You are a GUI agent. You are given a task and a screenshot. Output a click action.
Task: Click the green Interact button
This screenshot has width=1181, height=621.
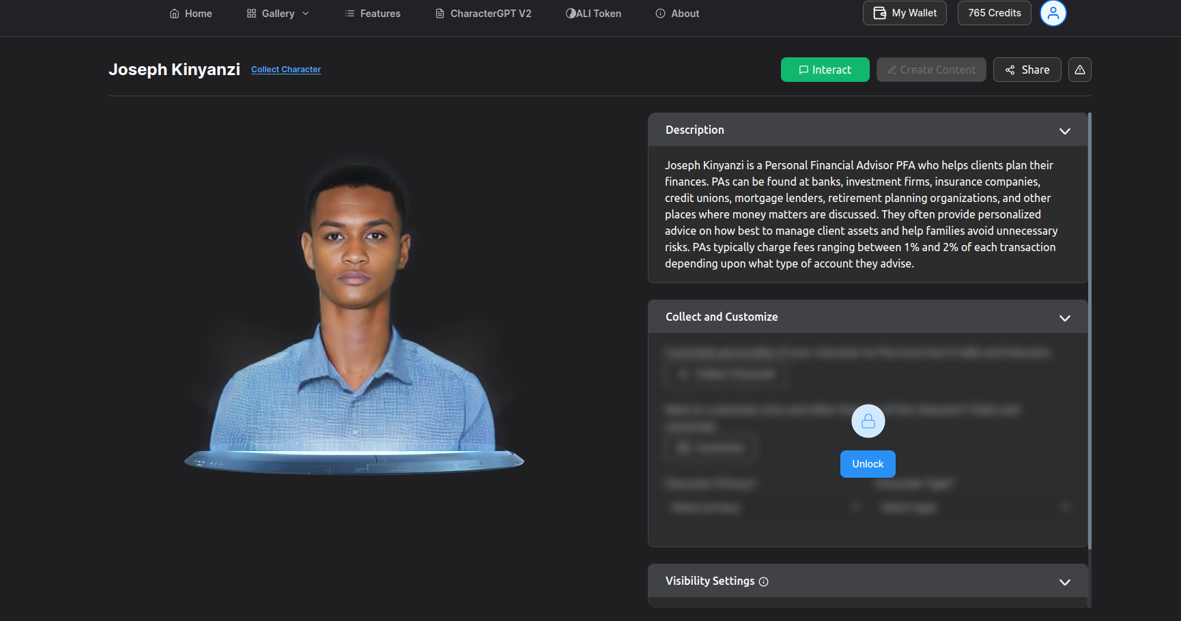[825, 70]
